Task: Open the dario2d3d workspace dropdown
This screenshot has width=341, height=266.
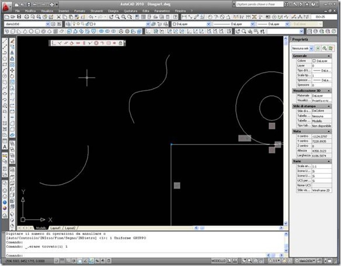Action: pyautogui.click(x=48, y=24)
